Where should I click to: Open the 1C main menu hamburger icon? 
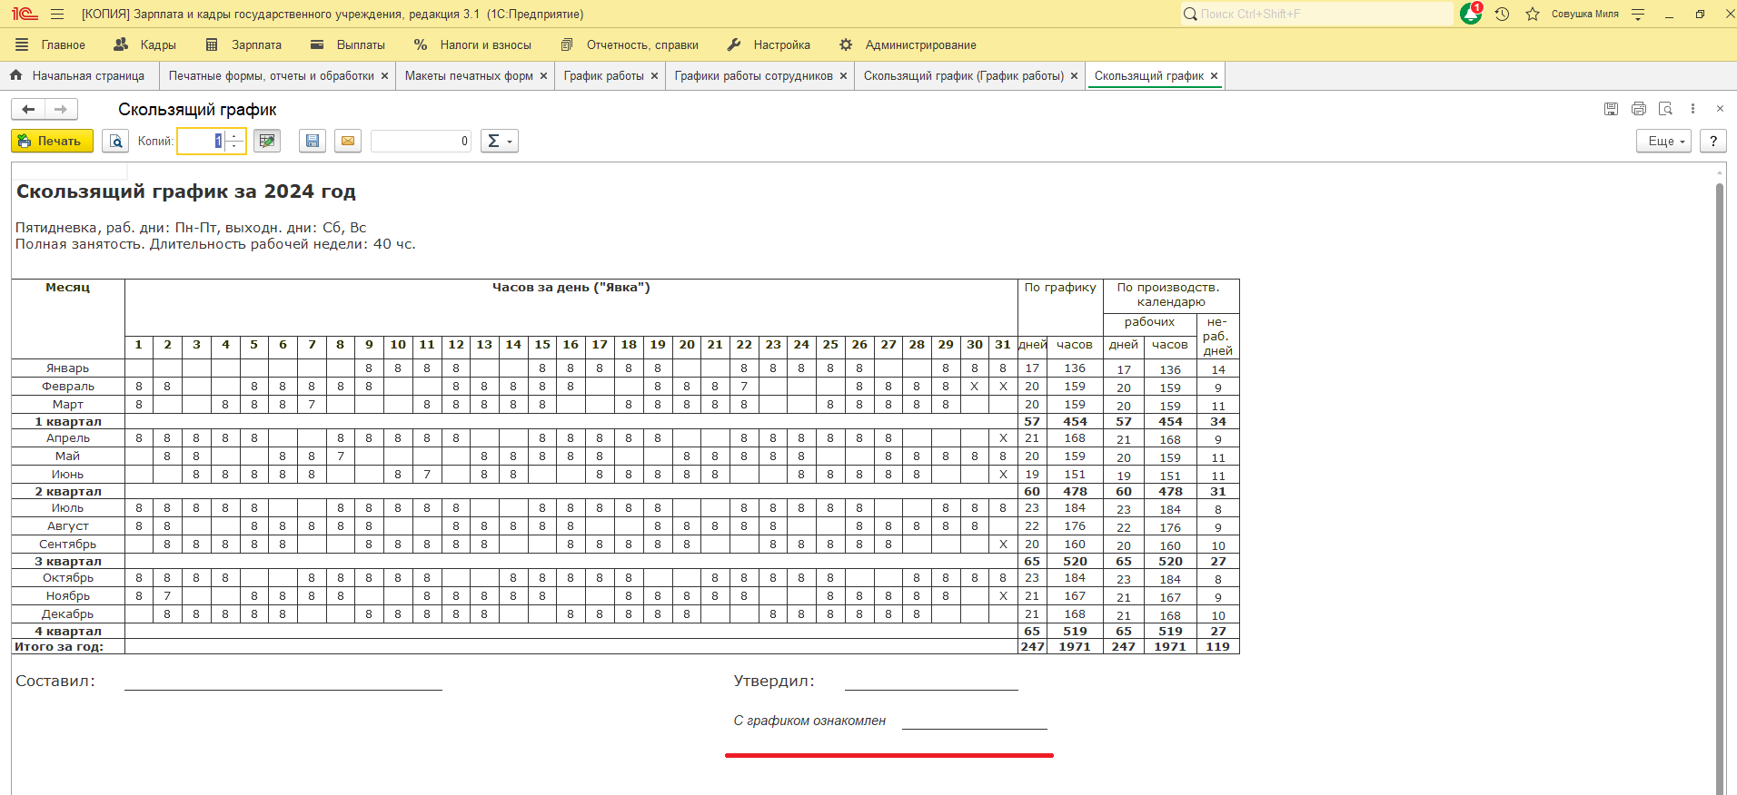(57, 14)
